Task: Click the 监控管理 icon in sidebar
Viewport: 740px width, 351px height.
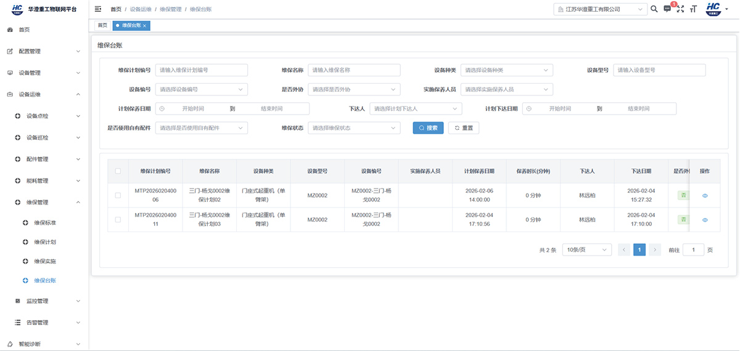Action: tap(17, 301)
